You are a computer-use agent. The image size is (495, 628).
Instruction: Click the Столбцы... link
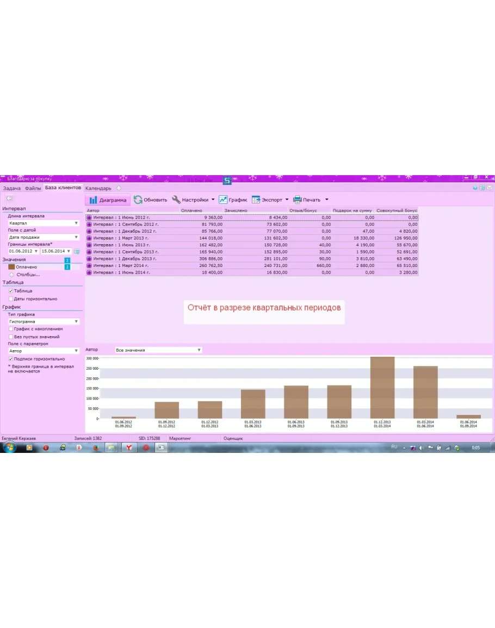tap(28, 275)
